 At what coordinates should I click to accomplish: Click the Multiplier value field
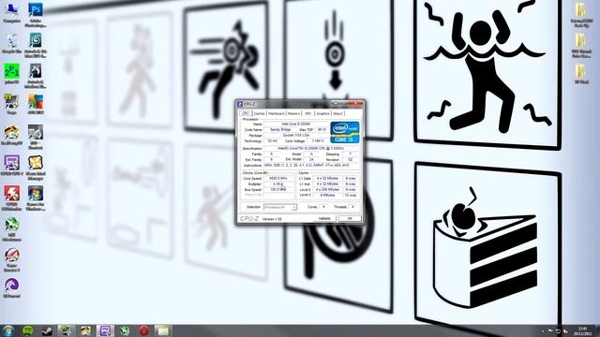point(278,184)
